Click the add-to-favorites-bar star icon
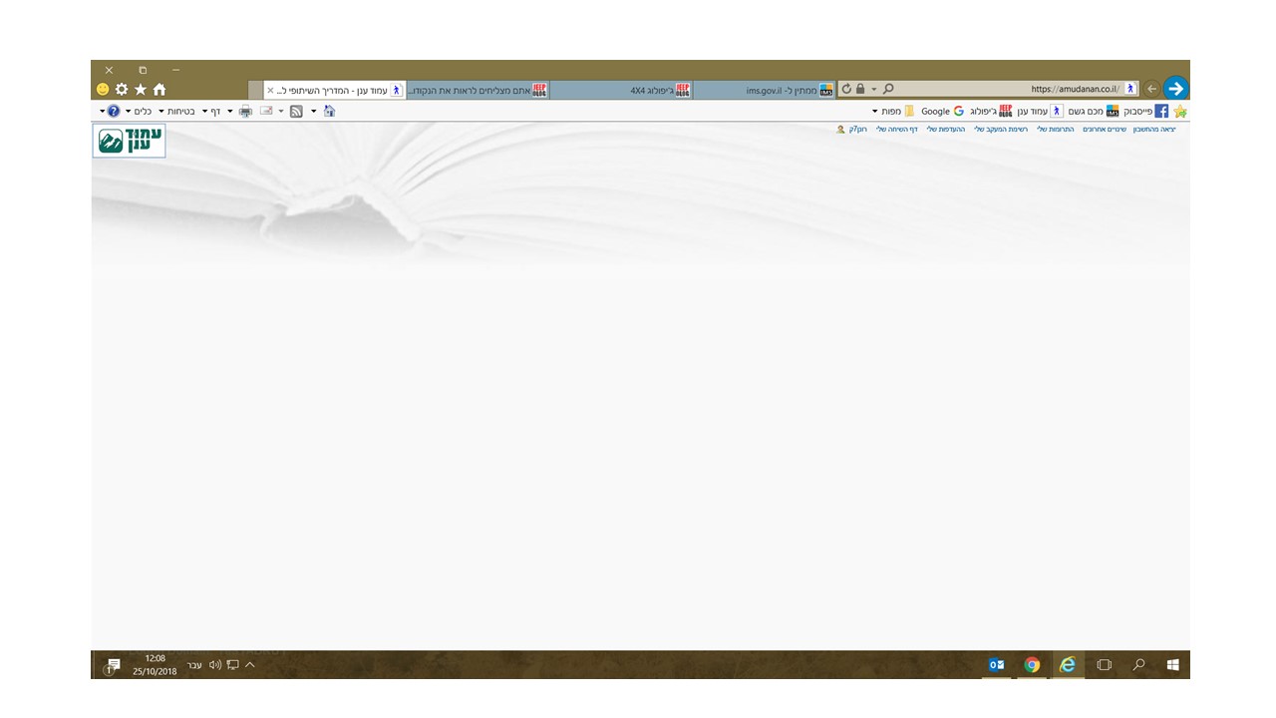The height and width of the screenshot is (718, 1276). pyautogui.click(x=1180, y=112)
